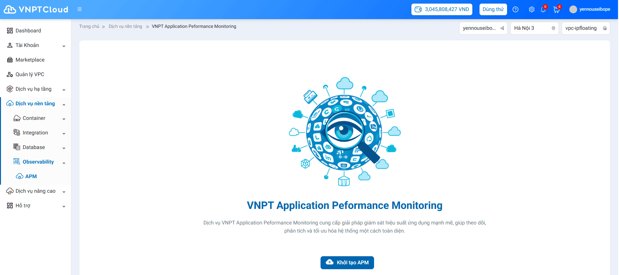
Task: Open Dashboard from the sidebar
Action: (28, 31)
